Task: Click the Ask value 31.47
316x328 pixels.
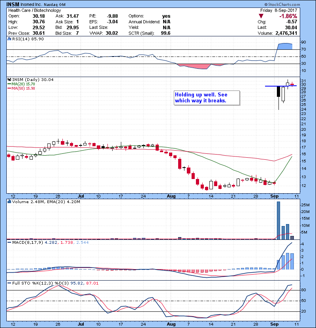Action: [x=73, y=16]
